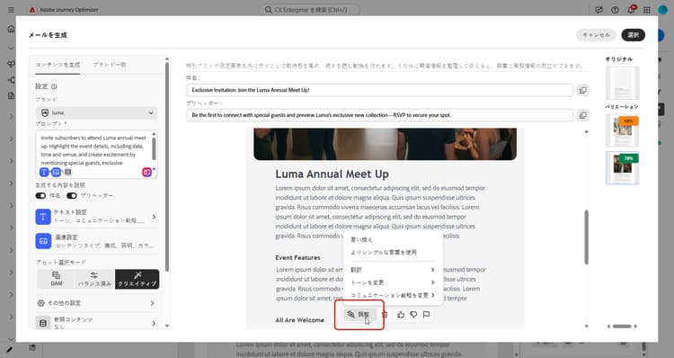Click the blue image chip in prompt box
674x358 pixels.
pos(56,172)
